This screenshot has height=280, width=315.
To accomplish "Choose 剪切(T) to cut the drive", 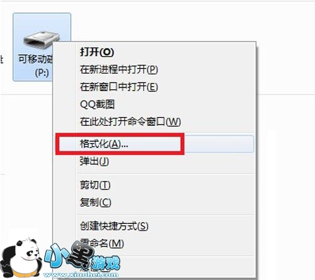I will pos(95,185).
